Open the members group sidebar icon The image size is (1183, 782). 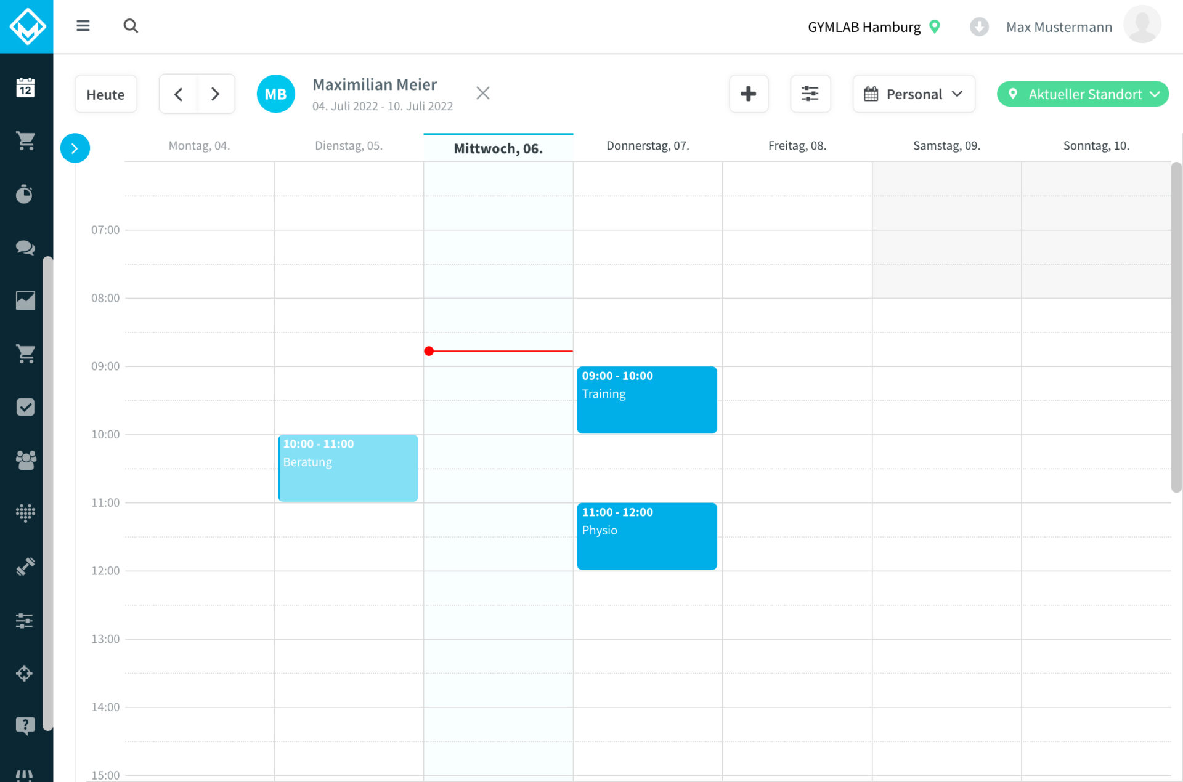[x=25, y=460]
